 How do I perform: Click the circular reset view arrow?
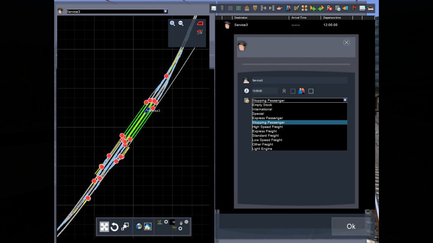(114, 227)
